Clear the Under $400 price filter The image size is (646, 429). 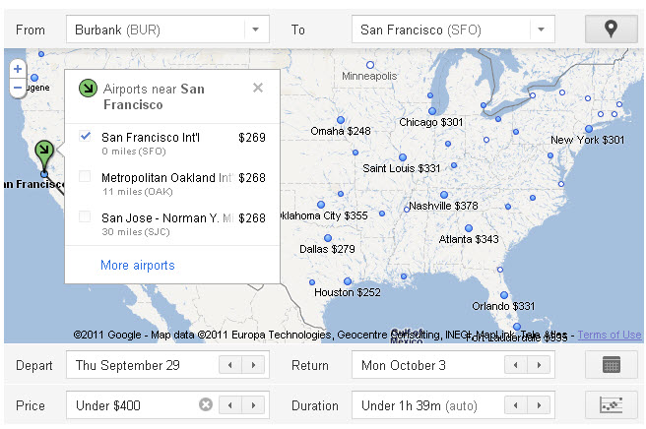pyautogui.click(x=206, y=405)
